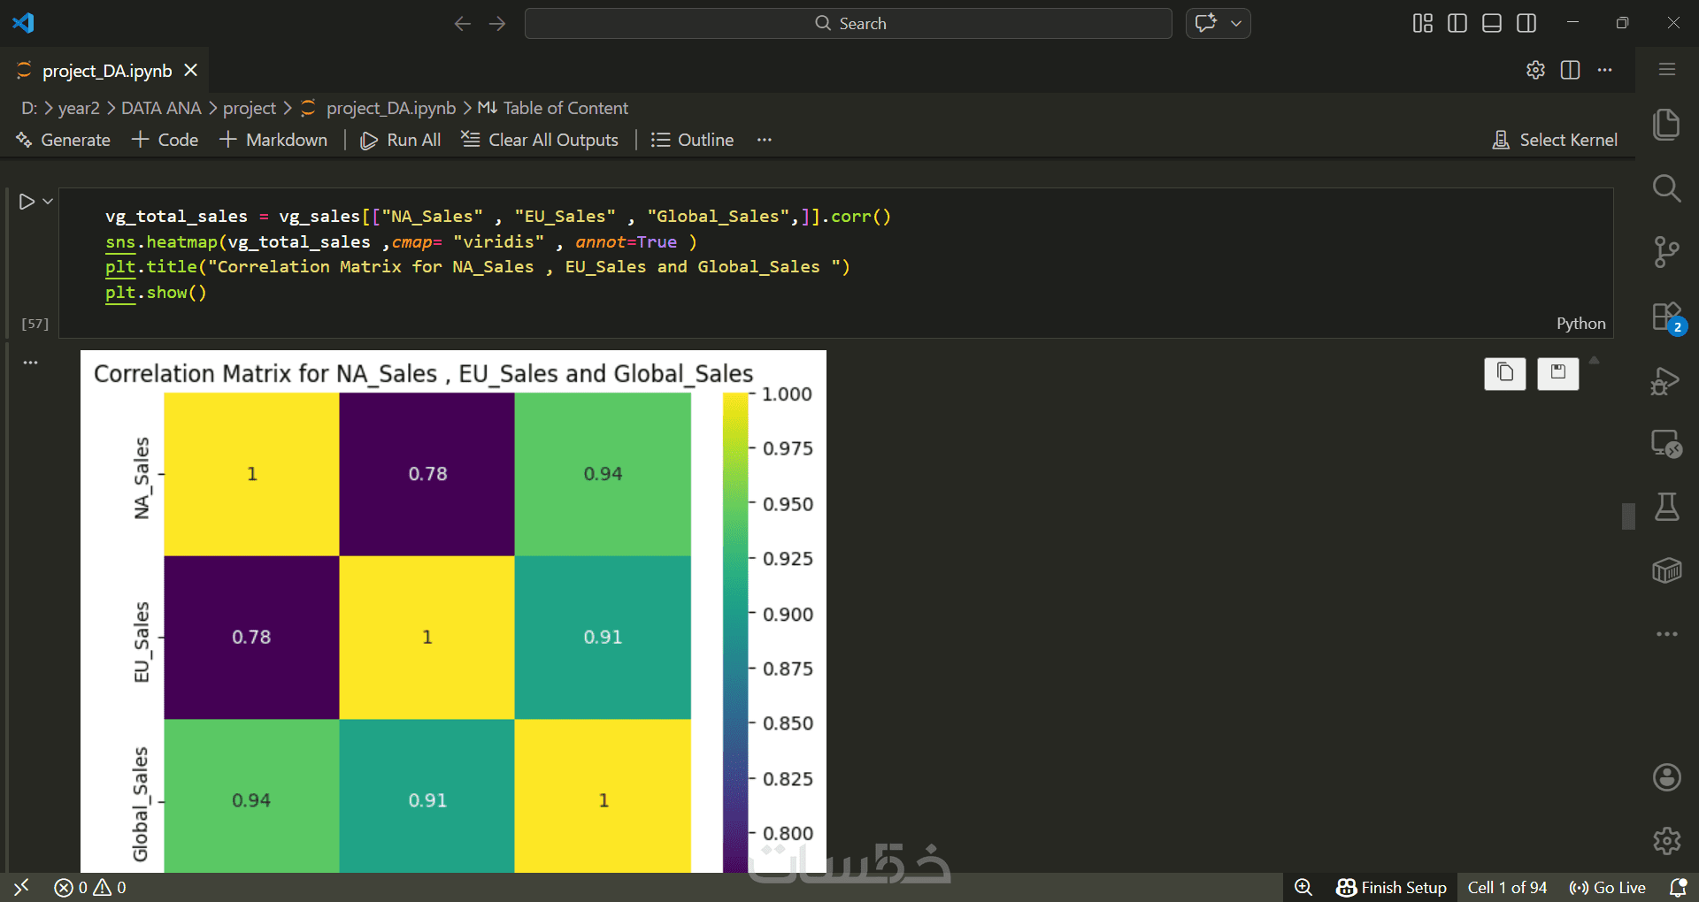
Task: Open the Run and Debug view
Action: [x=1666, y=381]
